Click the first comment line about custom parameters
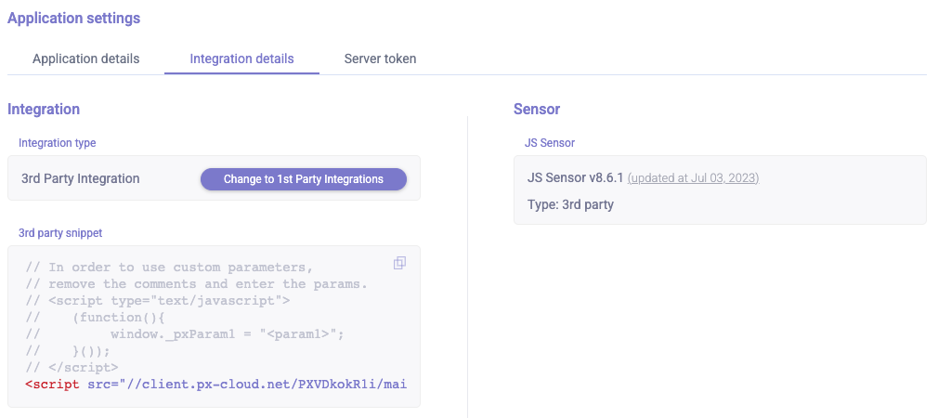938x418 pixels. 170,267
